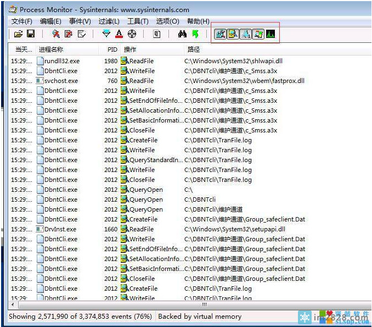This screenshot has height=327, width=372.
Task: Click the green Jump to object arrow
Action: point(195,34)
